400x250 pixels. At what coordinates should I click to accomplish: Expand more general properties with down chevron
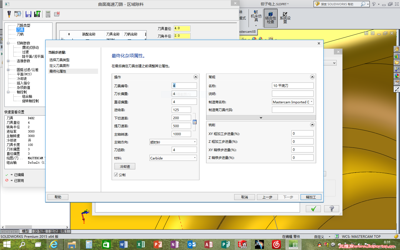point(261,118)
